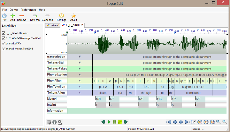Screen dimensions: 230x132
Task: Select the Momel tier label
Action: 57,99
